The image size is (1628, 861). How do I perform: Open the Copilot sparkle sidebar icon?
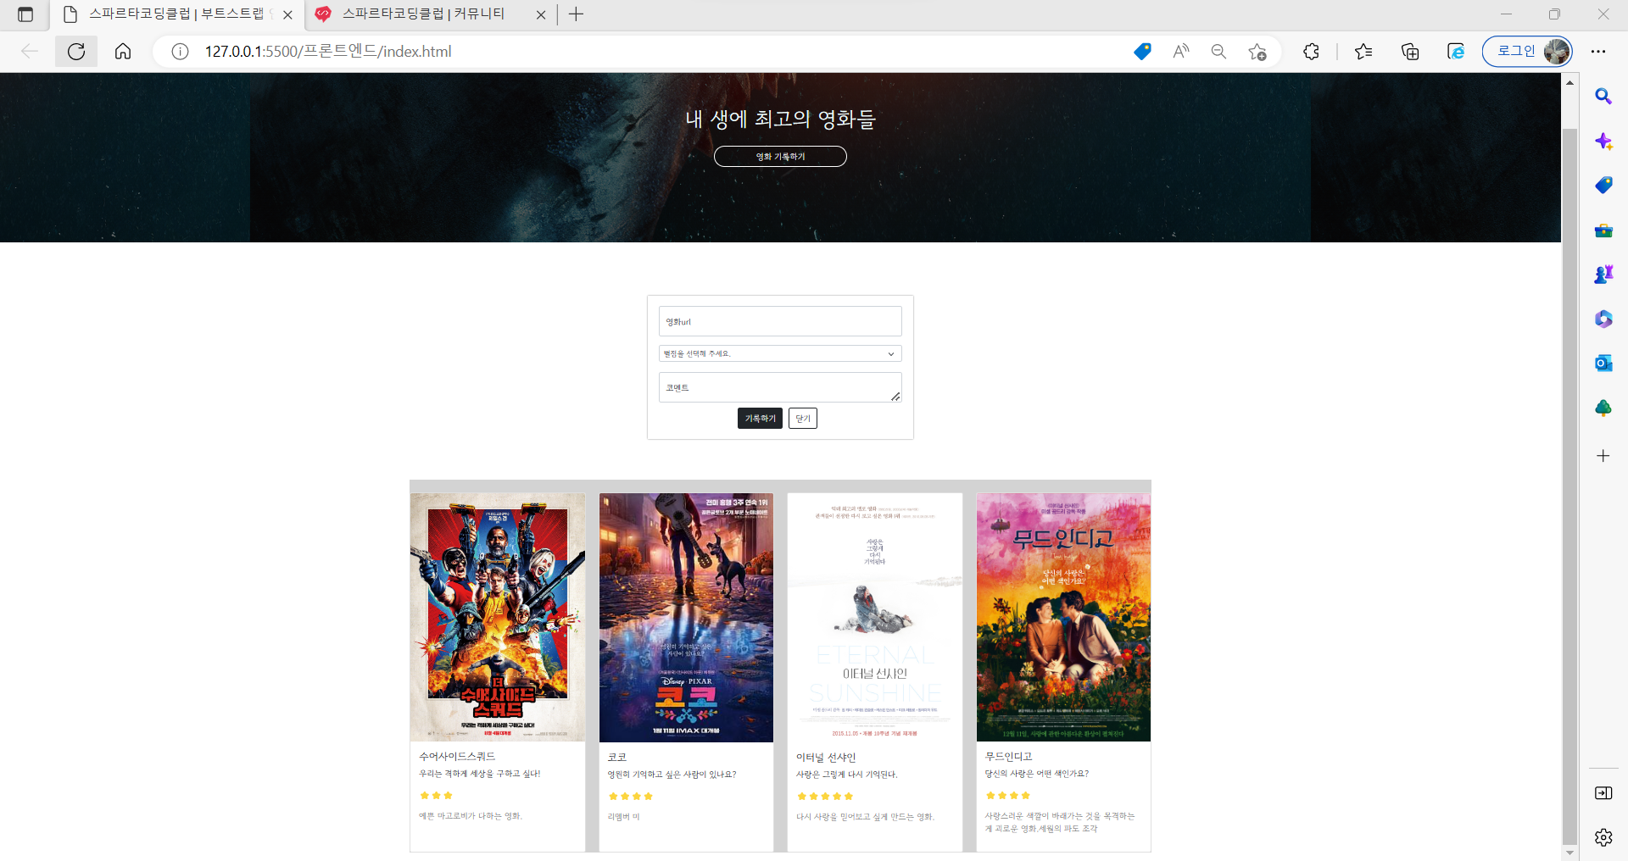pos(1603,141)
